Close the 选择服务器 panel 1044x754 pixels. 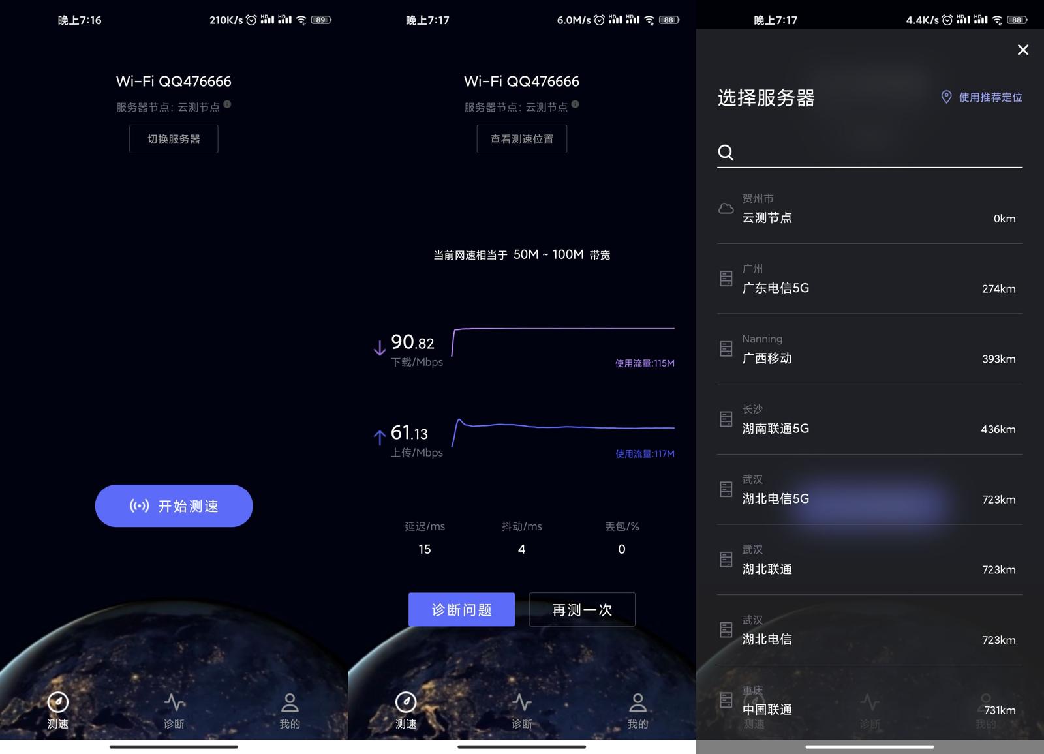click(1022, 50)
